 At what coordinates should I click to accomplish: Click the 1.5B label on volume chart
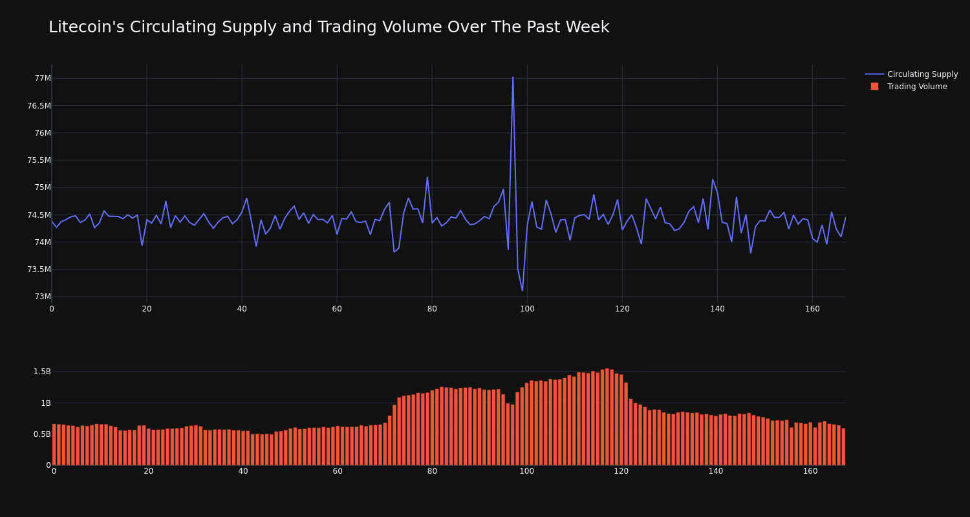(x=42, y=372)
